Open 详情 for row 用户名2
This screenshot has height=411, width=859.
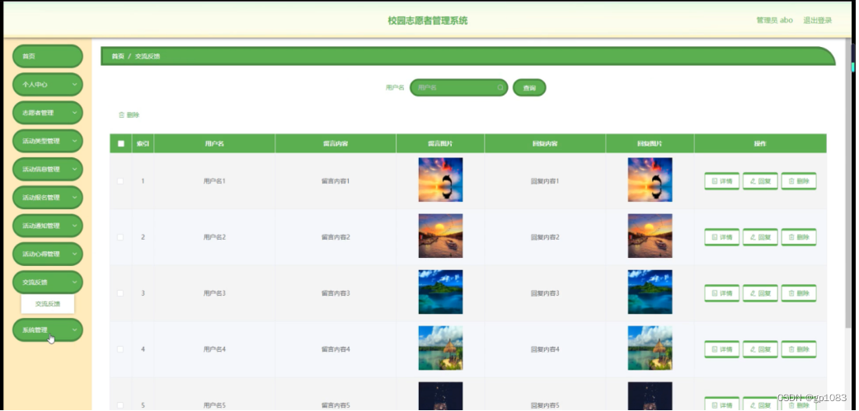click(721, 237)
